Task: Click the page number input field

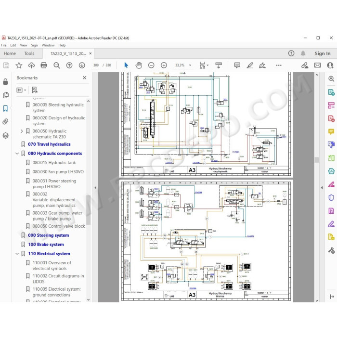Action: coord(96,65)
